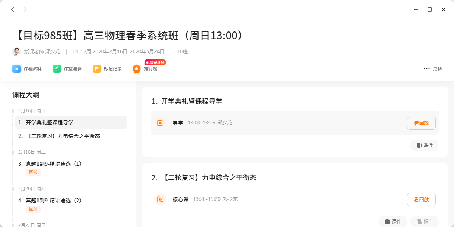The height and width of the screenshot is (227, 454).
Task: Open the 排行榜 orange ranking icon
Action: point(137,69)
